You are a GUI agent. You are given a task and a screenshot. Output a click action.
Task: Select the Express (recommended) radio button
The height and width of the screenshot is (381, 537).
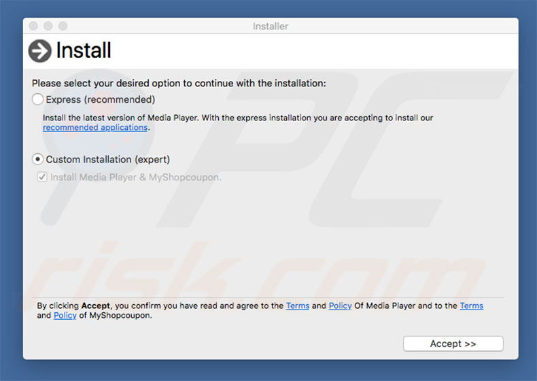coord(38,100)
